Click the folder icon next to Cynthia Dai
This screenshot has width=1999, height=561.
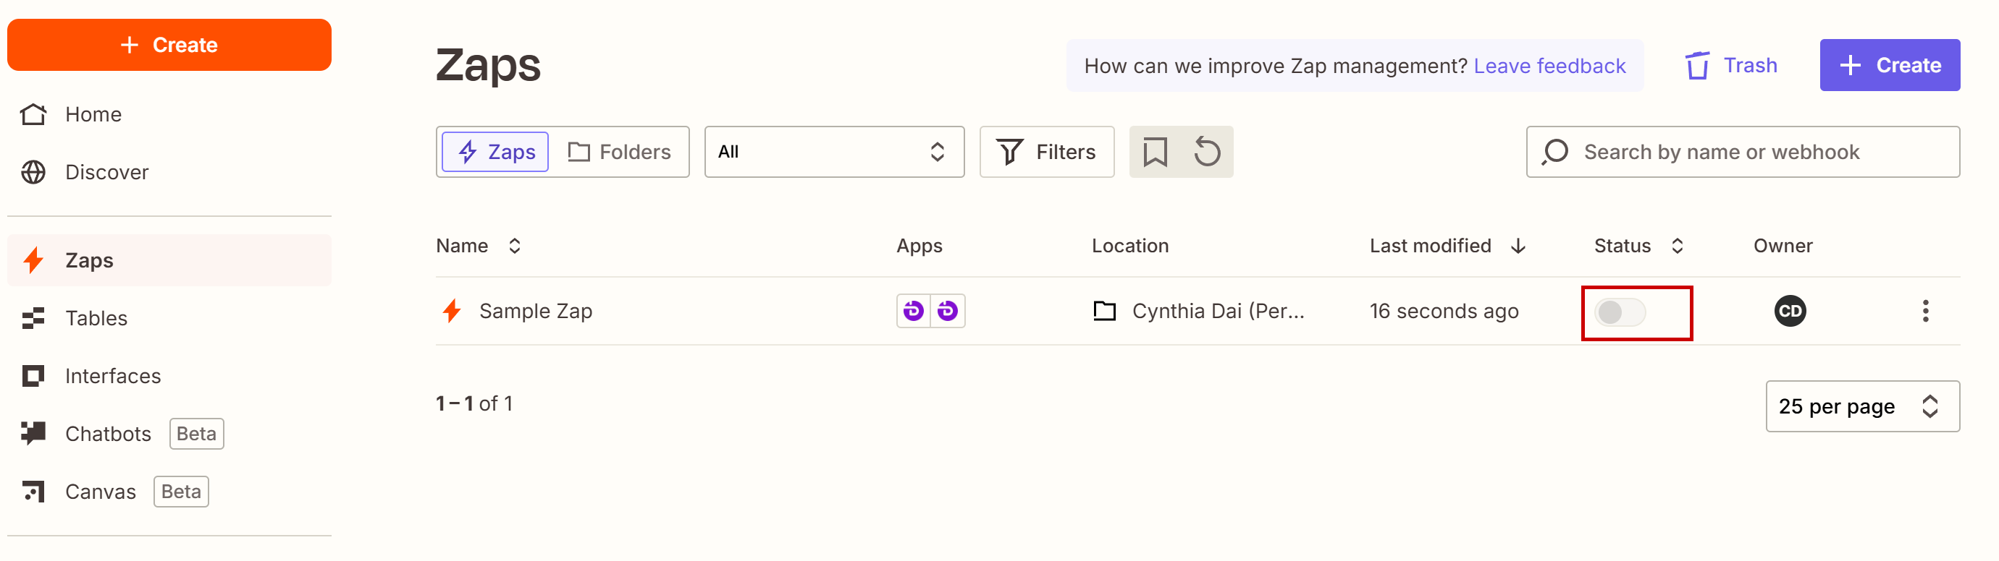click(1104, 311)
